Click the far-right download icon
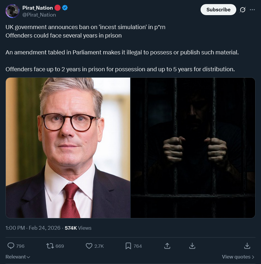 coord(247,246)
